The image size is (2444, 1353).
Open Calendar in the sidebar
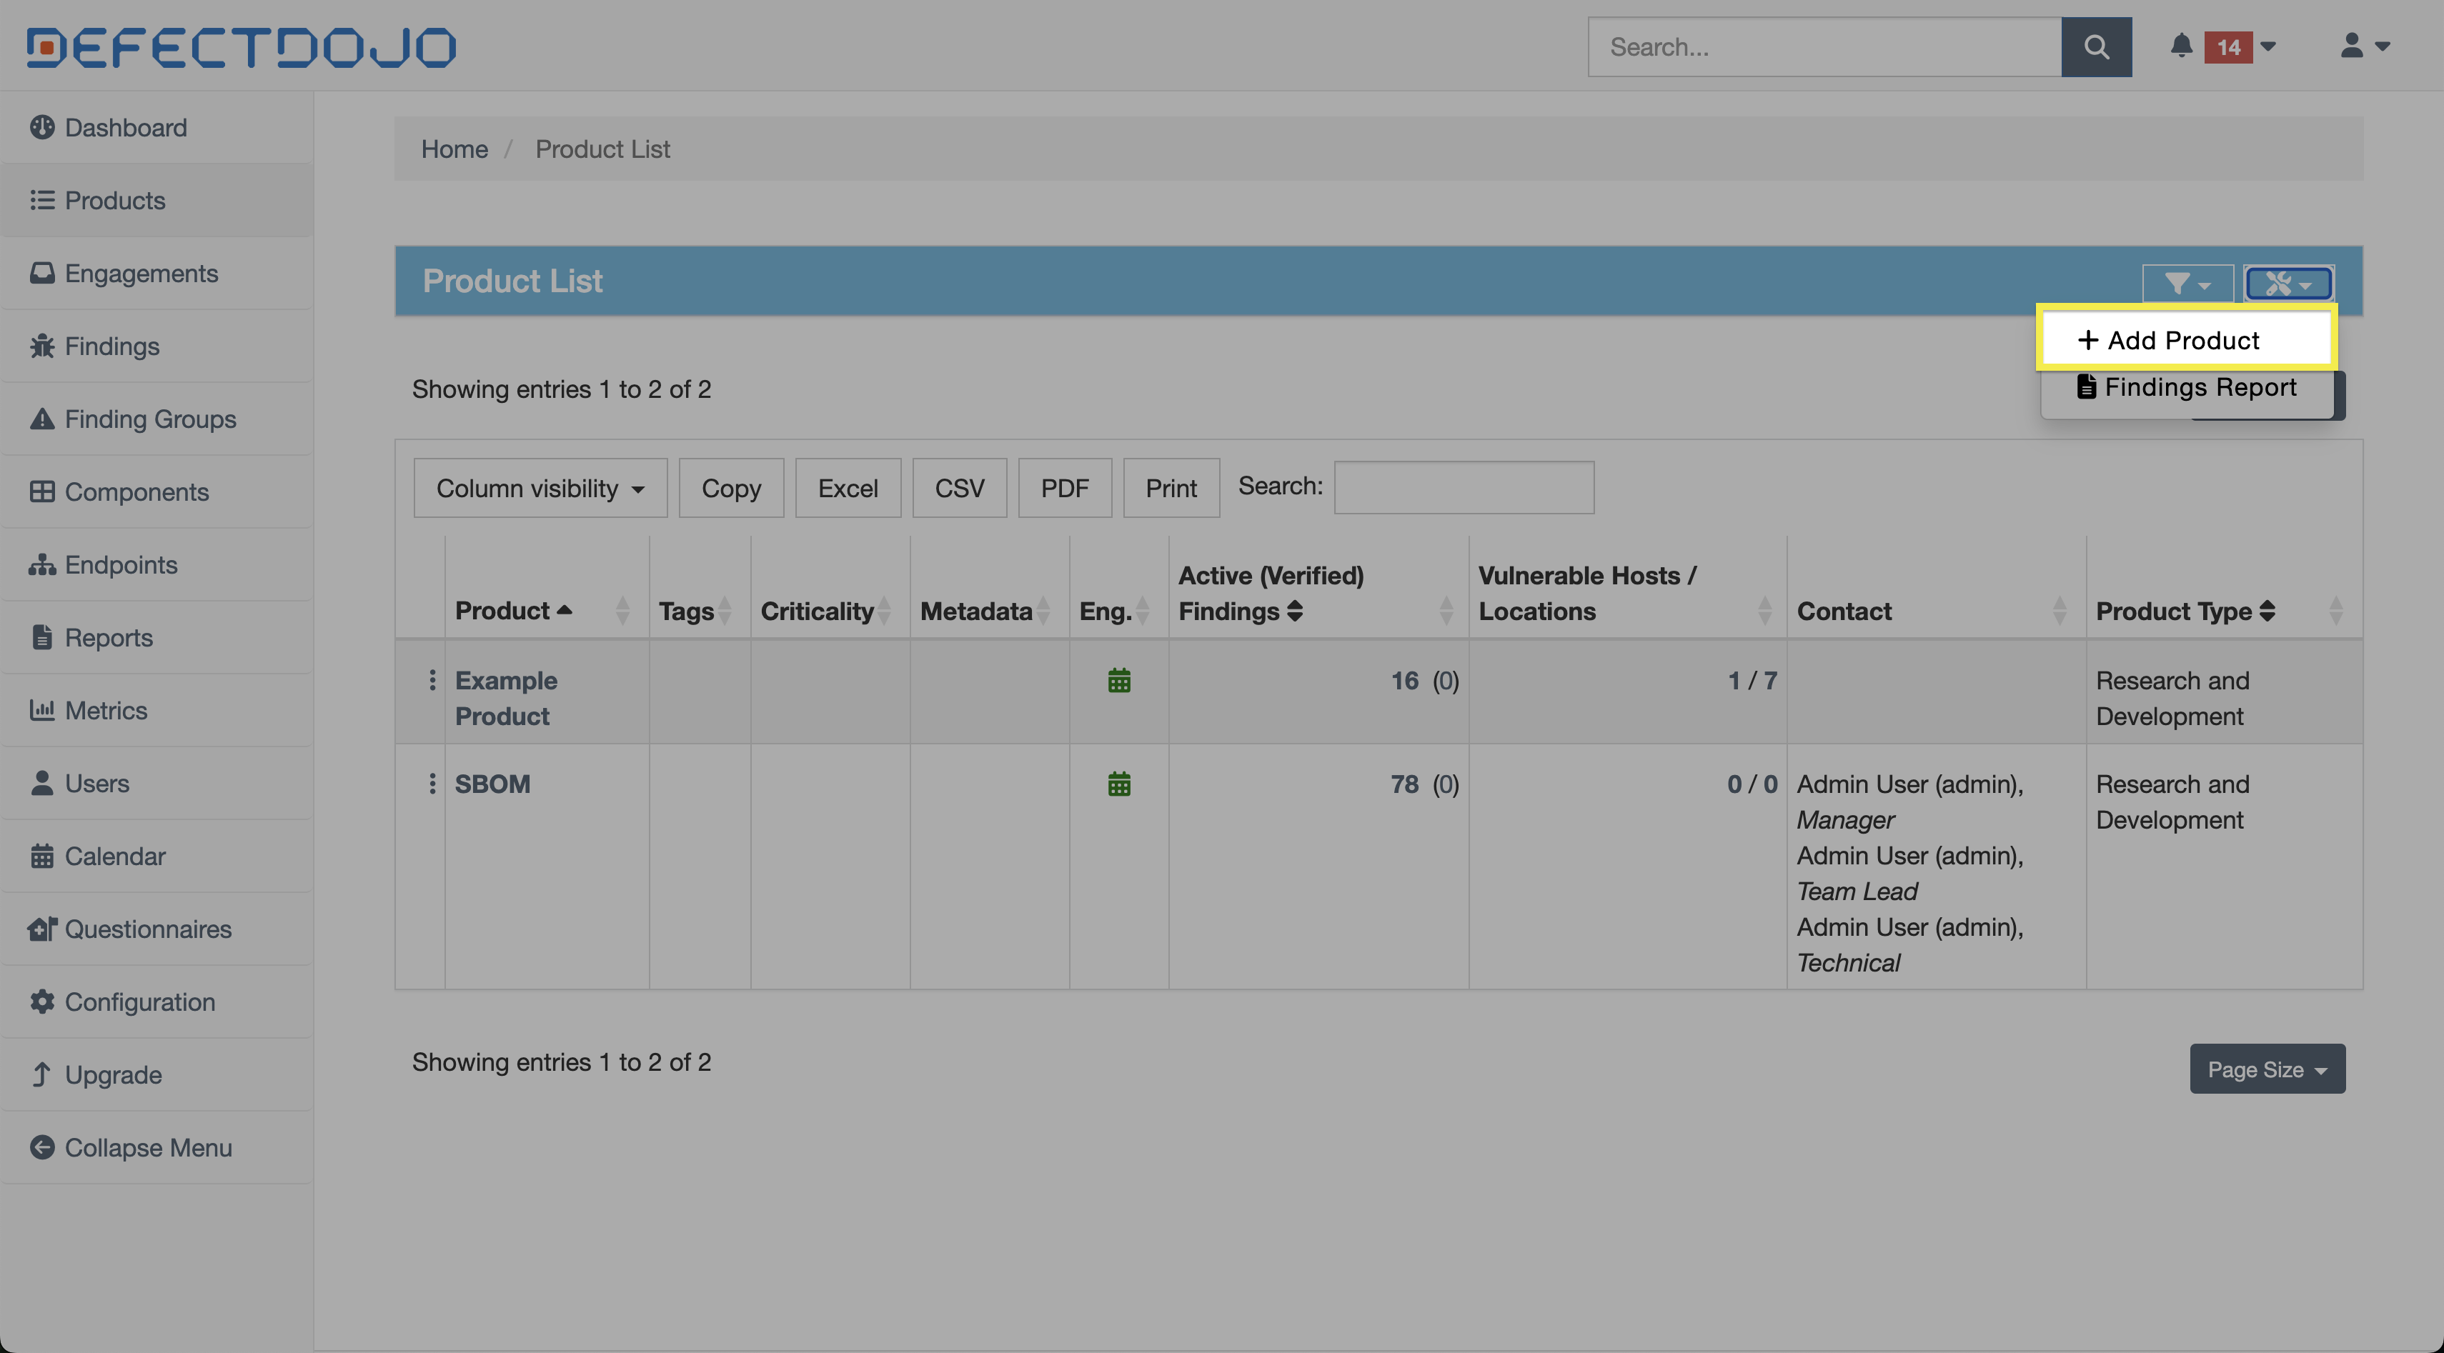pyautogui.click(x=157, y=857)
